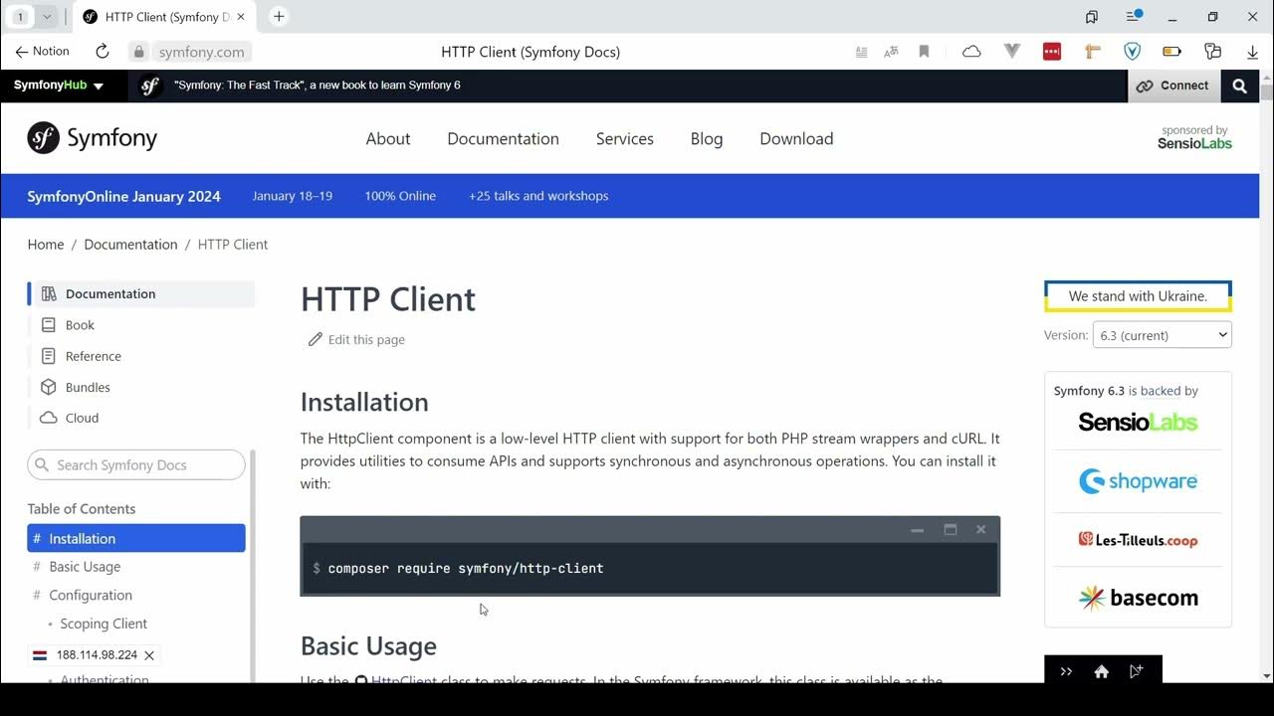
Task: Click We stand with Ukraine banner
Action: tap(1138, 296)
